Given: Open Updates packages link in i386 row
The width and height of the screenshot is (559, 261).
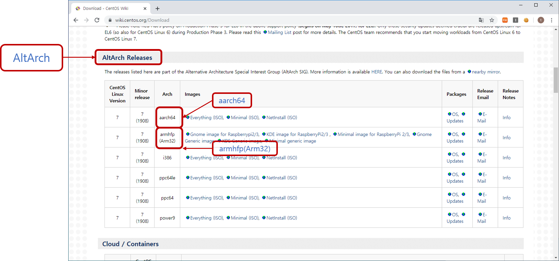Looking at the screenshot, I should [x=455, y=161].
